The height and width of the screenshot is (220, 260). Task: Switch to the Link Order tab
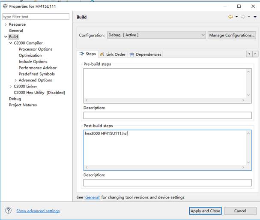click(113, 54)
